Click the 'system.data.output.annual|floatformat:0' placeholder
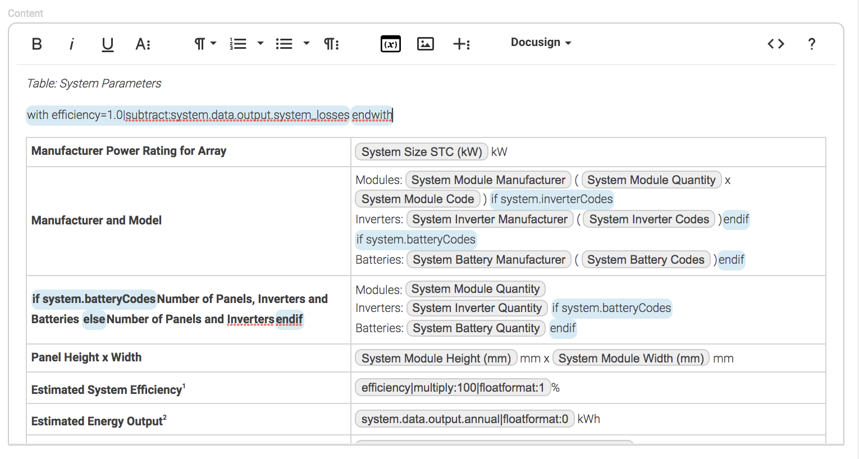The image size is (859, 459). point(465,419)
